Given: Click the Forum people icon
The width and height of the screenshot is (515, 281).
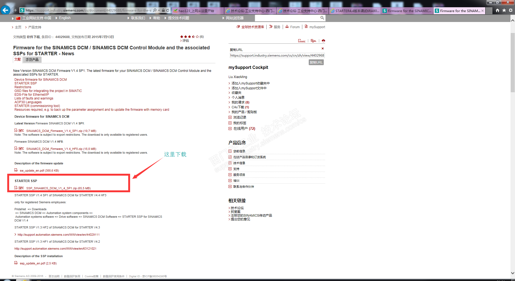Looking at the screenshot, I should pos(287,27).
